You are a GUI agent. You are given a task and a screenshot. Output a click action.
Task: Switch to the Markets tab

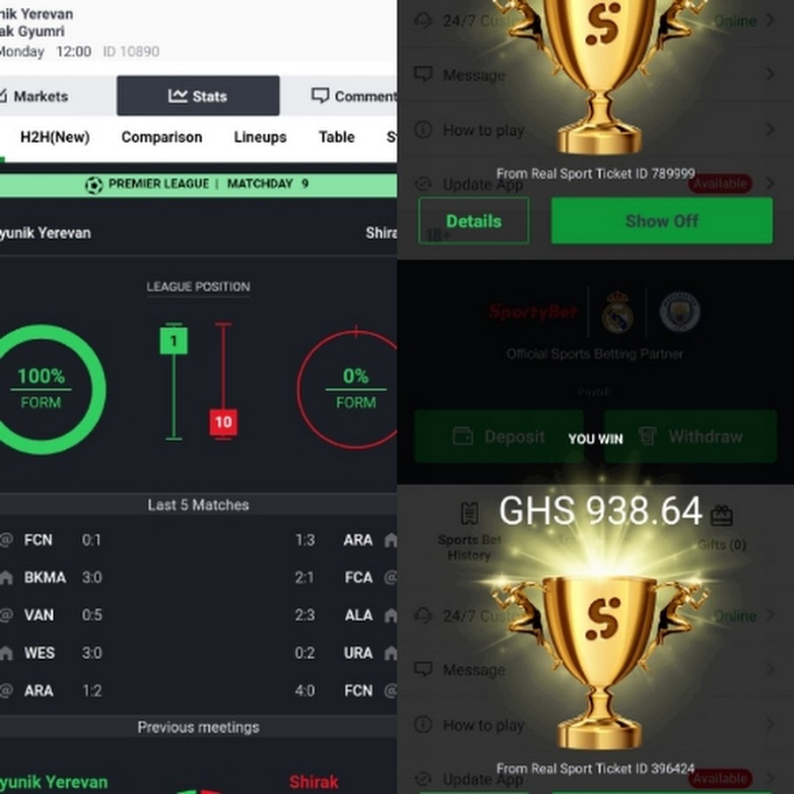34,95
